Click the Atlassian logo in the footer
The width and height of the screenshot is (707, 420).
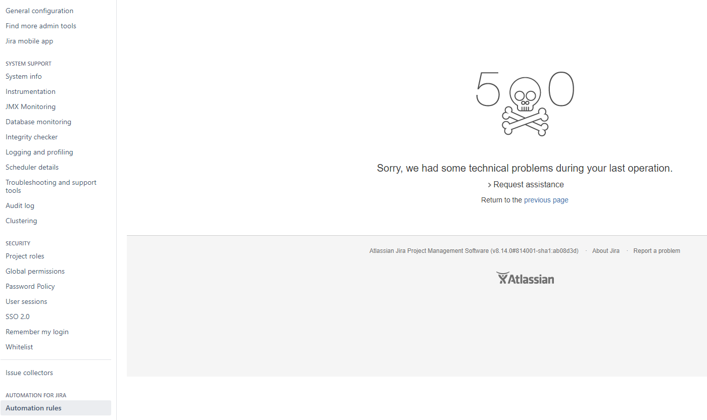[525, 278]
